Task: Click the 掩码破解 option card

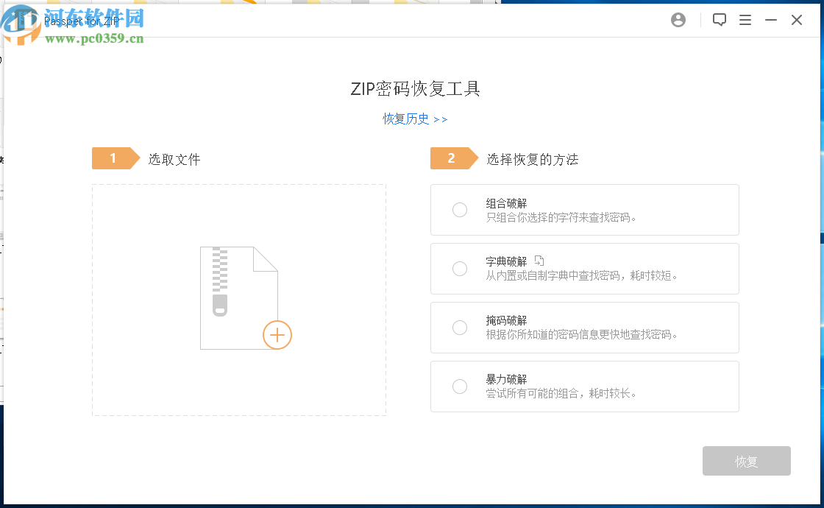Action: point(584,328)
